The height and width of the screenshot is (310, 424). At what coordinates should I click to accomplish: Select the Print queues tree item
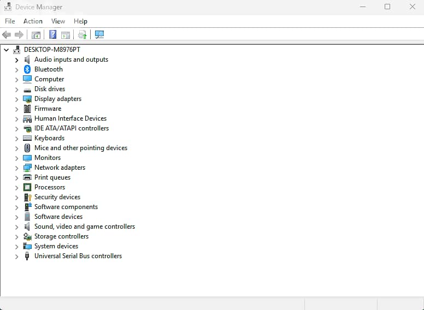click(52, 177)
